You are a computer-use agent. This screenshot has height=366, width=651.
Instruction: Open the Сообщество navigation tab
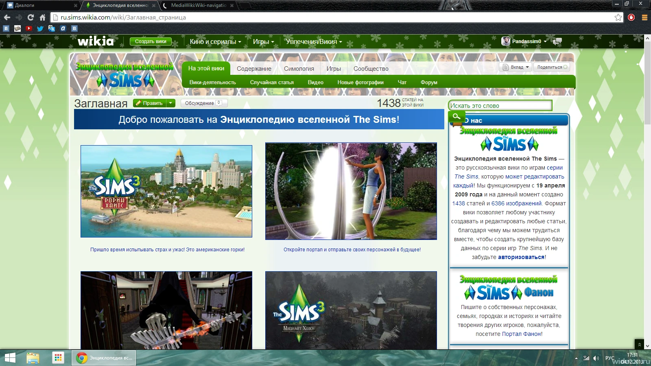(371, 69)
